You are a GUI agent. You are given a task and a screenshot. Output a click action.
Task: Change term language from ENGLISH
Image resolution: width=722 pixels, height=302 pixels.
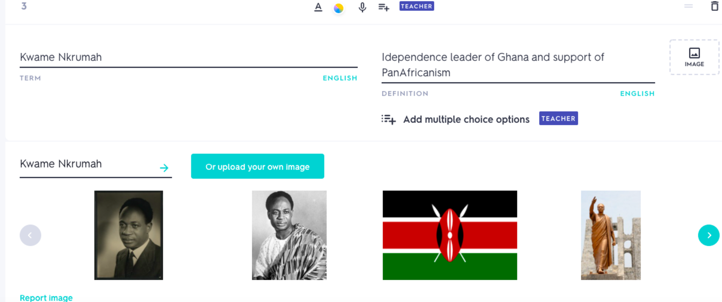click(x=340, y=78)
